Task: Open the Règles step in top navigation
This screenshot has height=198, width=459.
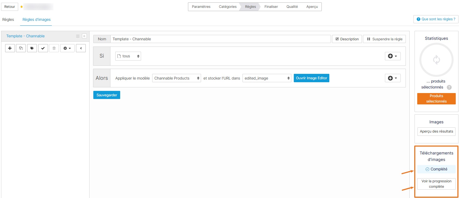Action: tap(250, 7)
